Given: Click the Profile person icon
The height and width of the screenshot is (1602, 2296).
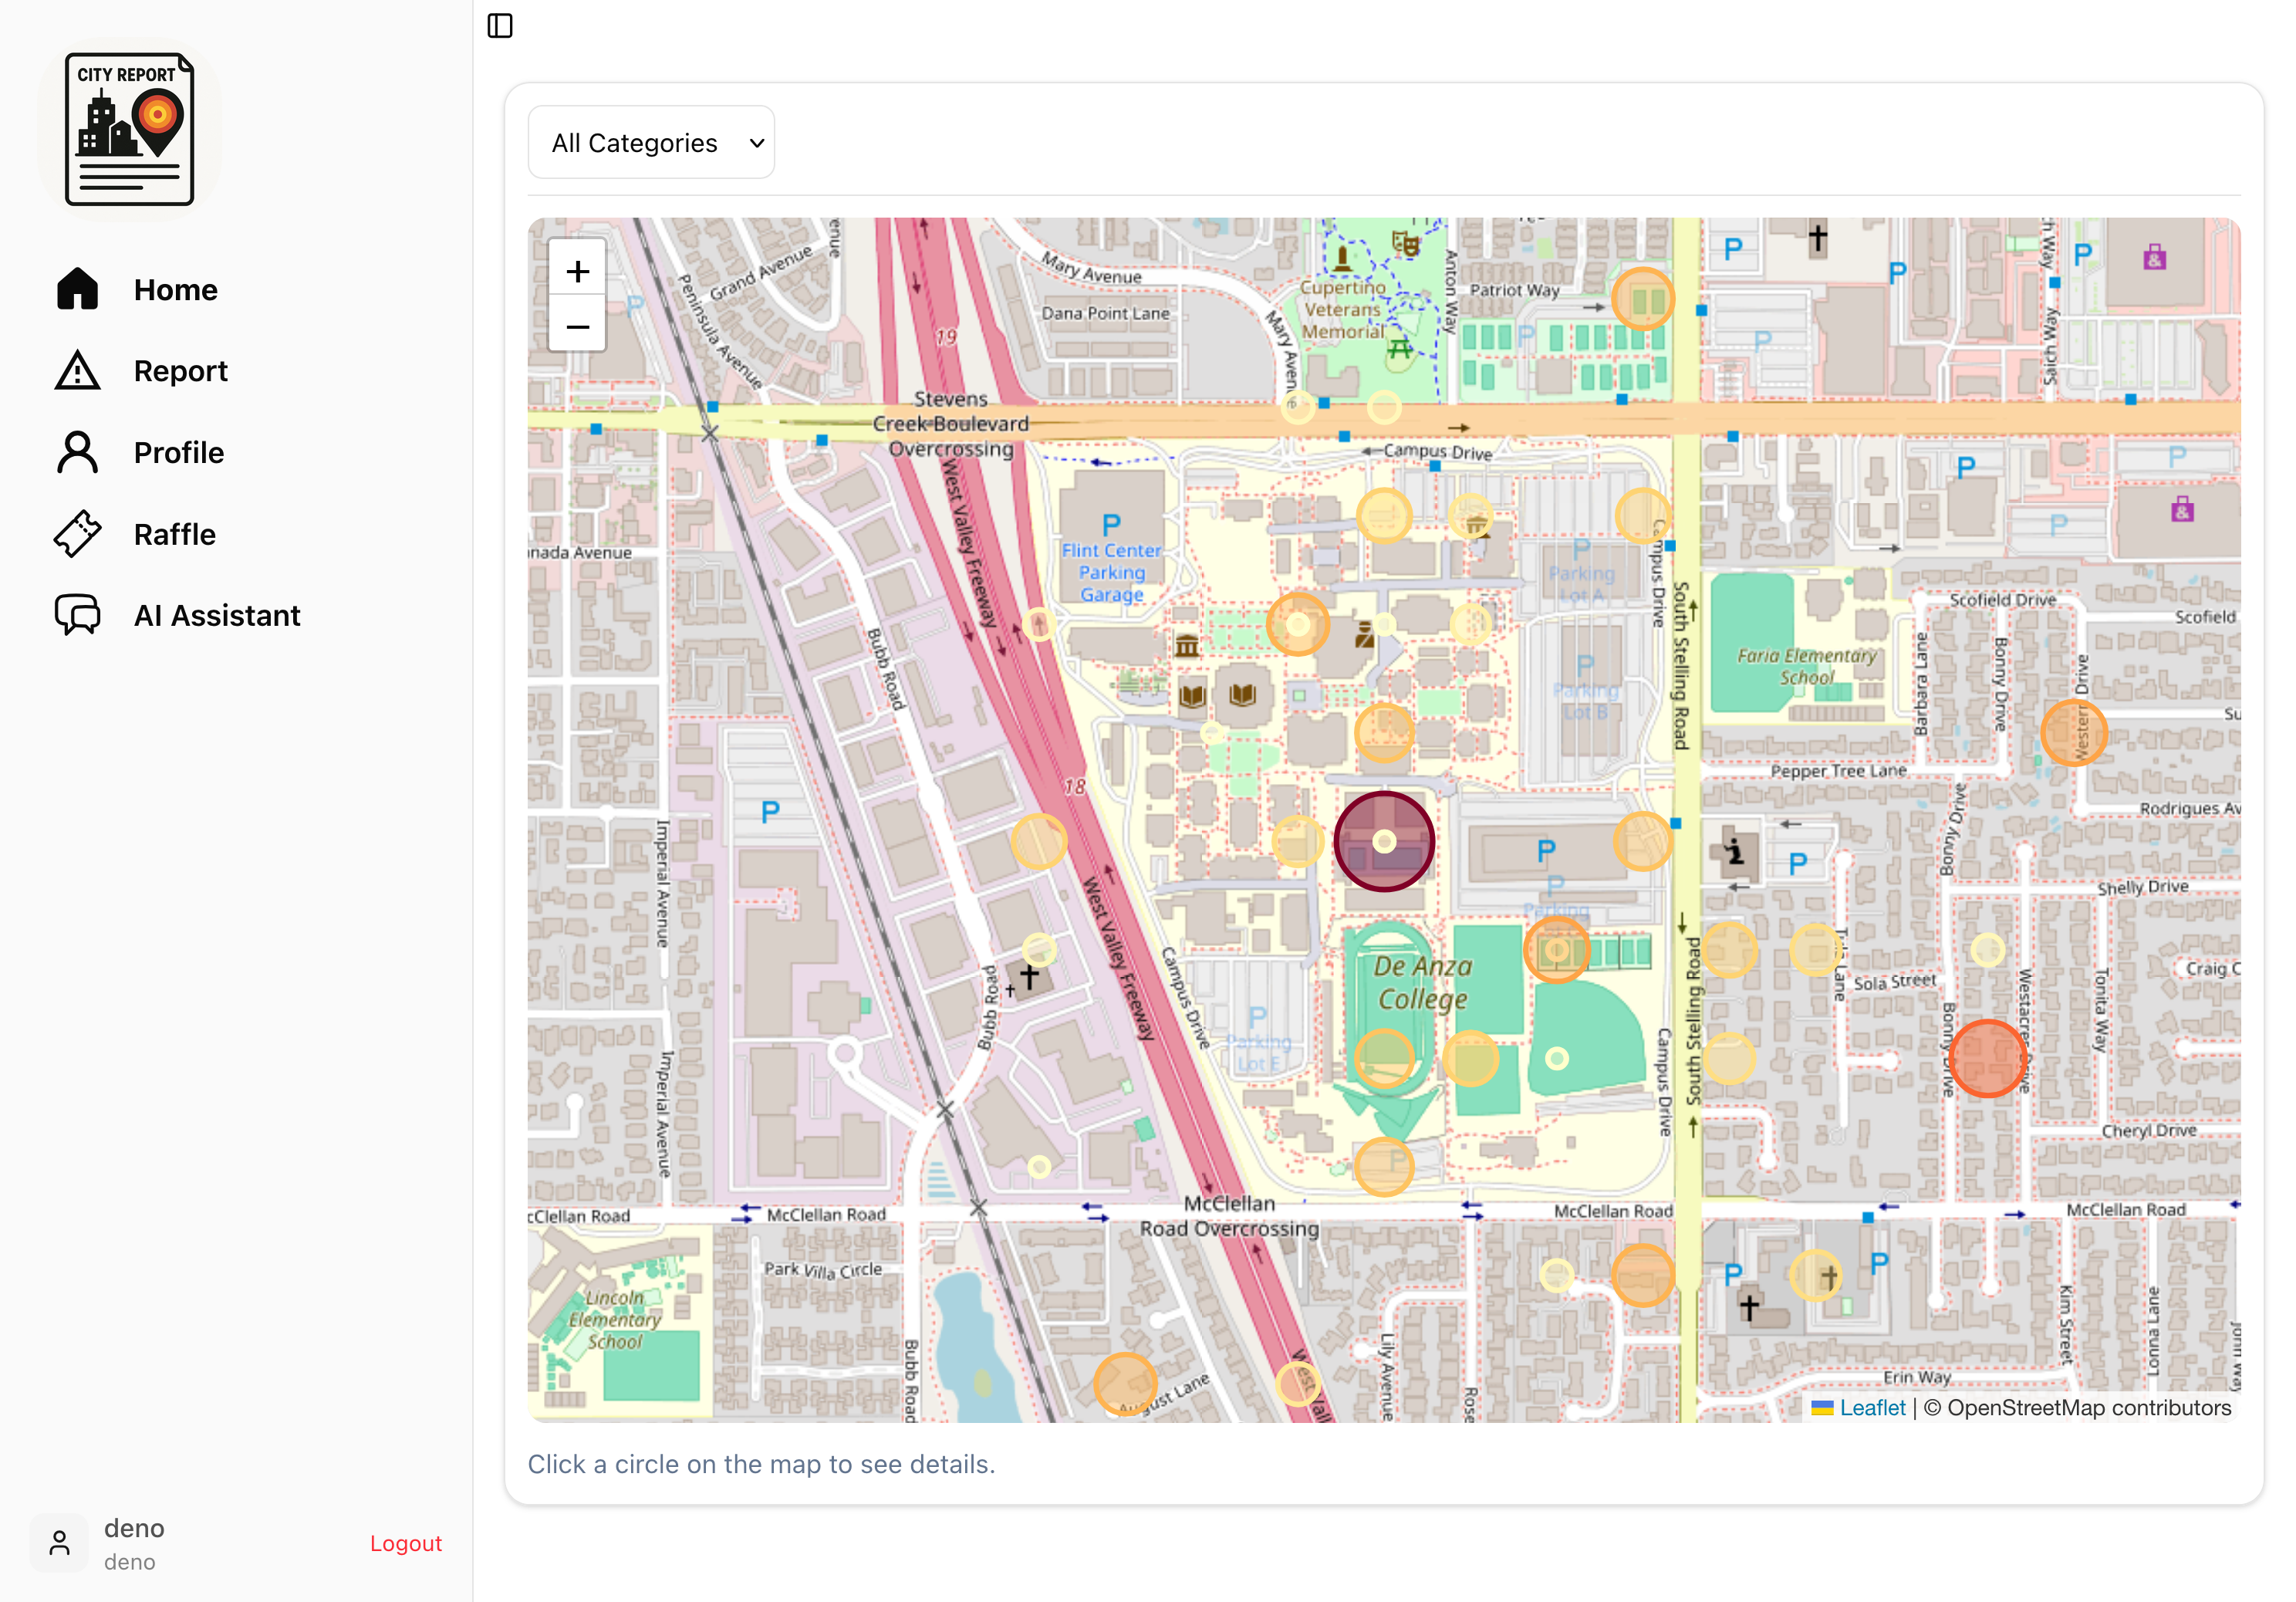Looking at the screenshot, I should coord(77,452).
